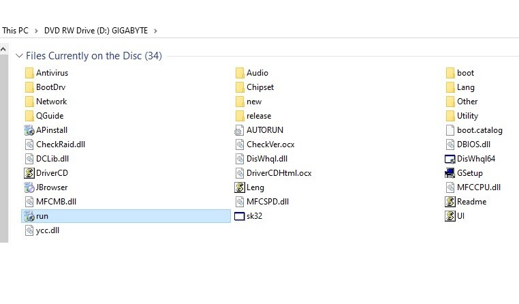Click the sk32 application icon
The height and width of the screenshot is (304, 519).
239,216
